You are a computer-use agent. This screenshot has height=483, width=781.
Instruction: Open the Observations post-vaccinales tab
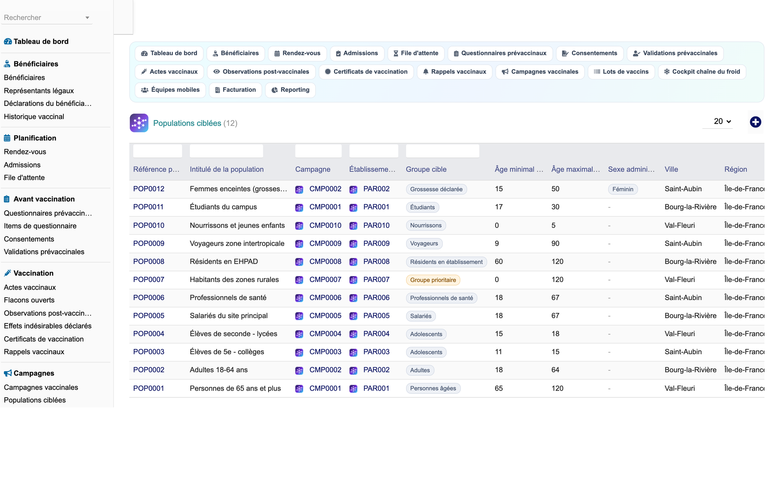coord(261,72)
